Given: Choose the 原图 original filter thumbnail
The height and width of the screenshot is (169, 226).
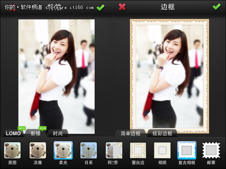Looking at the screenshot, I should coord(12,151).
